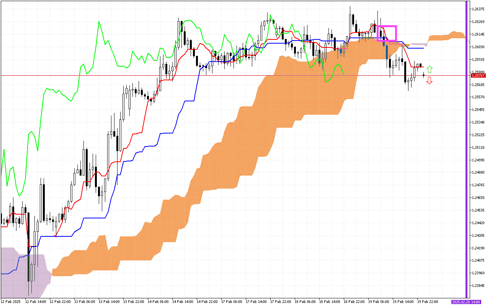Viewport: 490px width, 306px height.
Task: Click price level 1.24535 on axis
Action: (x=479, y=210)
